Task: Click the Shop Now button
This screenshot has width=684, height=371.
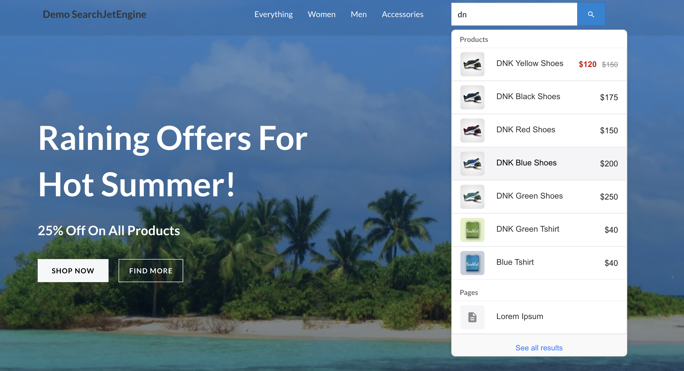Action: point(73,271)
